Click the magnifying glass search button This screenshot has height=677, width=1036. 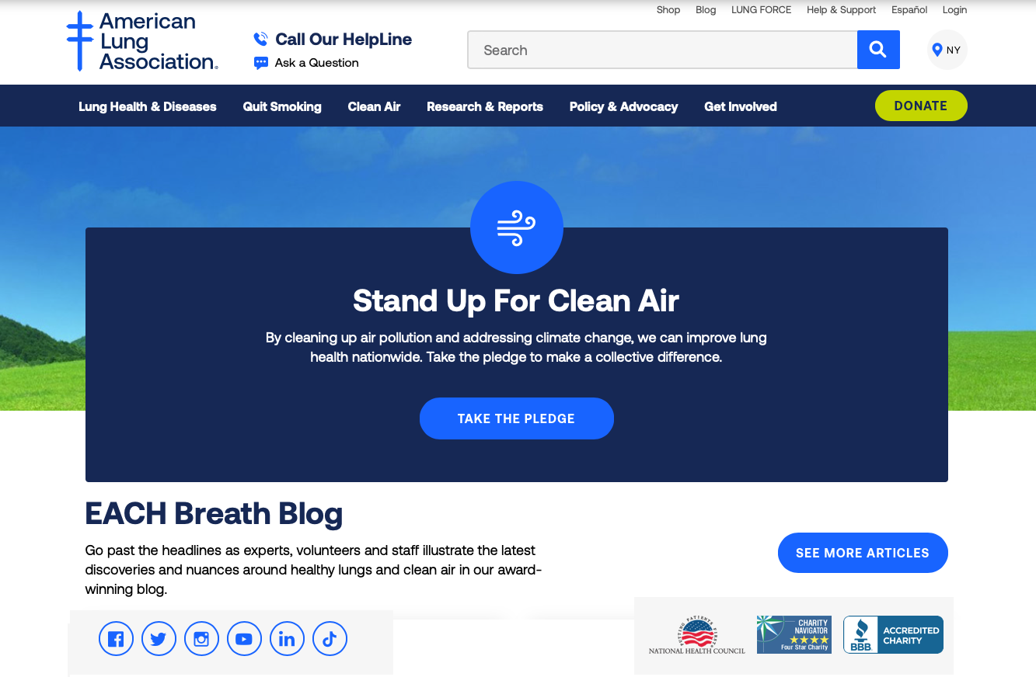pyautogui.click(x=878, y=50)
